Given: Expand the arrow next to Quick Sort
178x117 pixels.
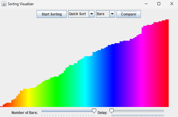Looking at the screenshot, I should 92,14.
